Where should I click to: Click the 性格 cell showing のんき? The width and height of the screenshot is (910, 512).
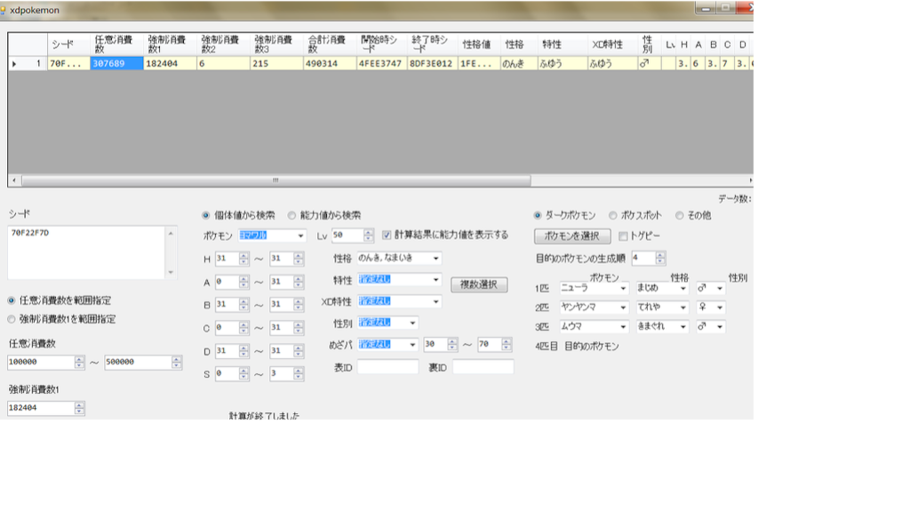click(x=519, y=63)
